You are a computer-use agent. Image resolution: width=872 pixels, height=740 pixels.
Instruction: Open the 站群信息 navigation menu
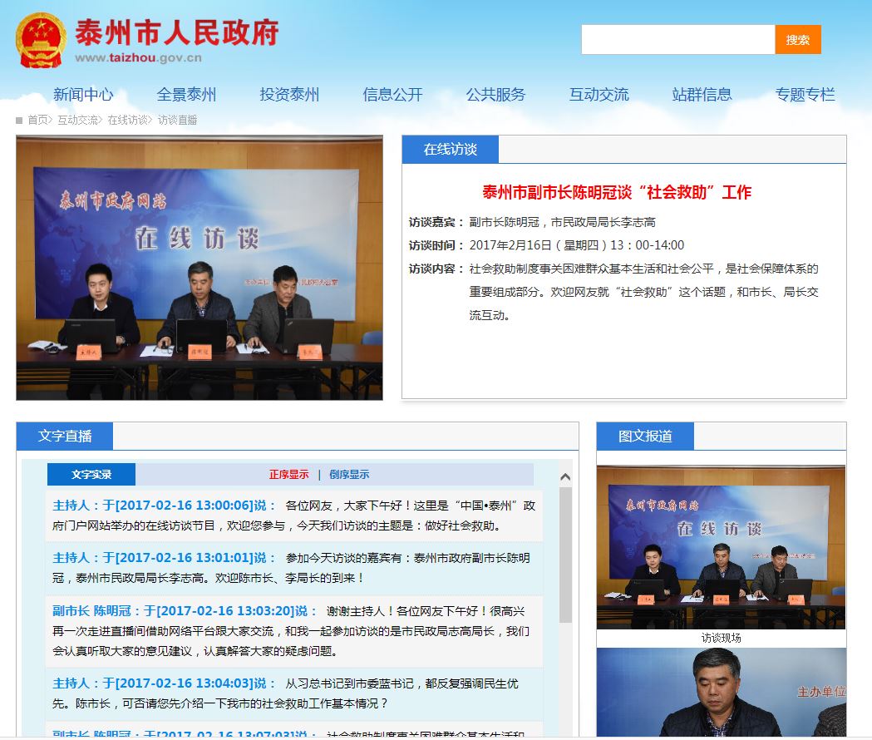(x=702, y=94)
